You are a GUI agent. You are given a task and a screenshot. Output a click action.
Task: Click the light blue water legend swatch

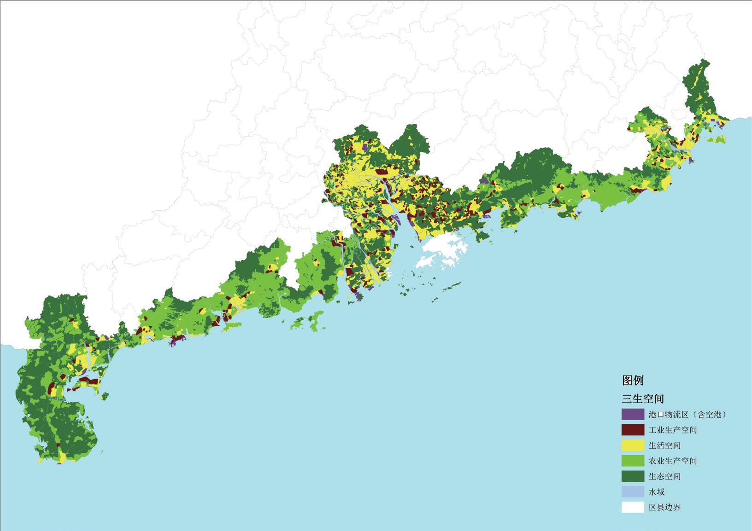tap(633, 491)
